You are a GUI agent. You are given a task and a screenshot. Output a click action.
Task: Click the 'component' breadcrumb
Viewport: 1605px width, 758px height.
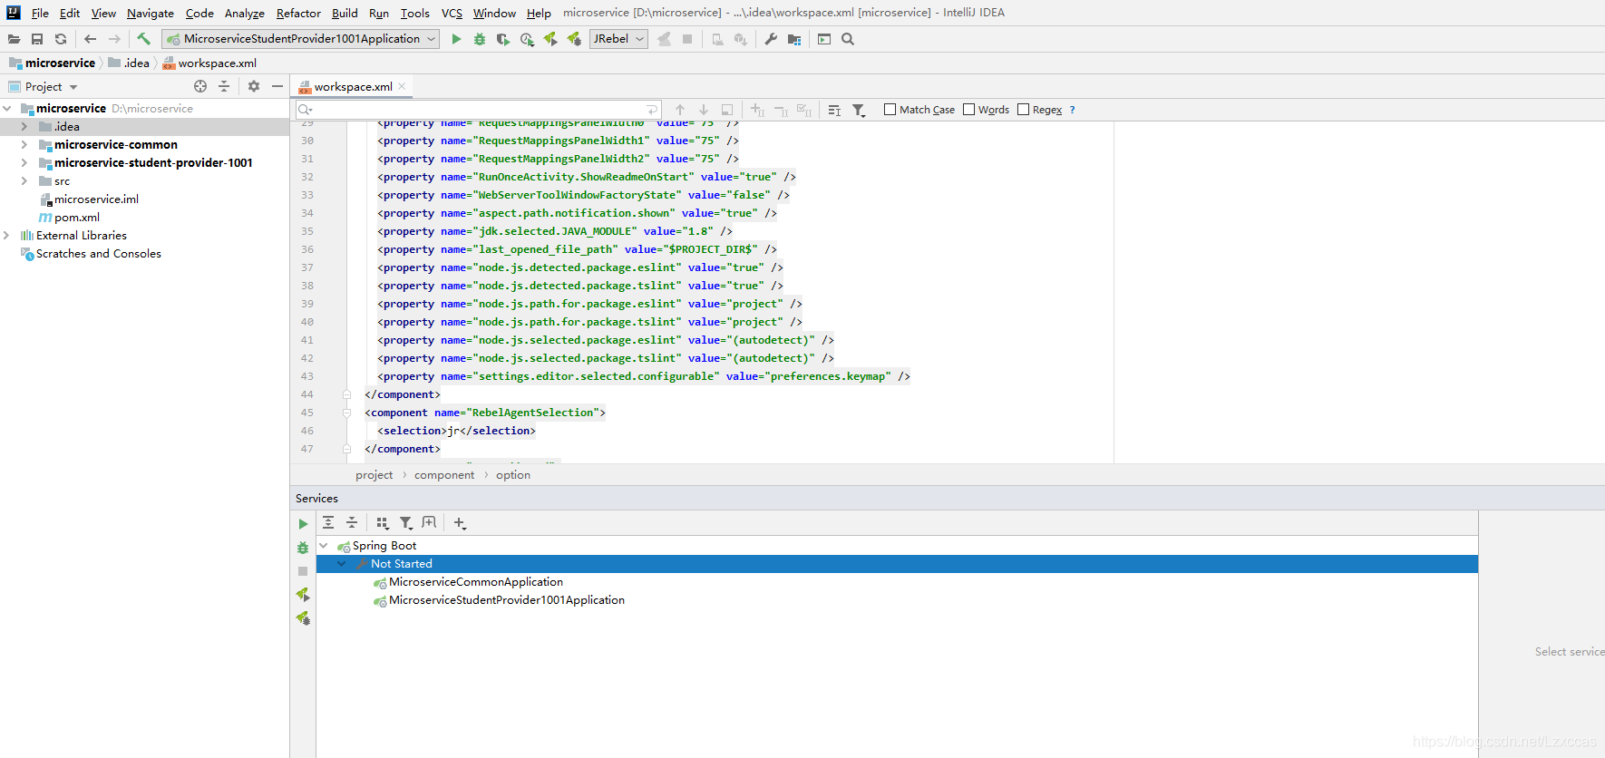click(x=444, y=475)
